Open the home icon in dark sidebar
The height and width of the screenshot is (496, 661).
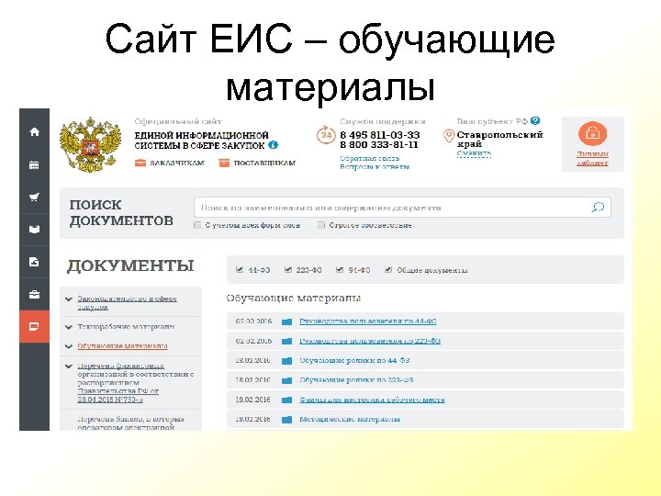point(34,131)
